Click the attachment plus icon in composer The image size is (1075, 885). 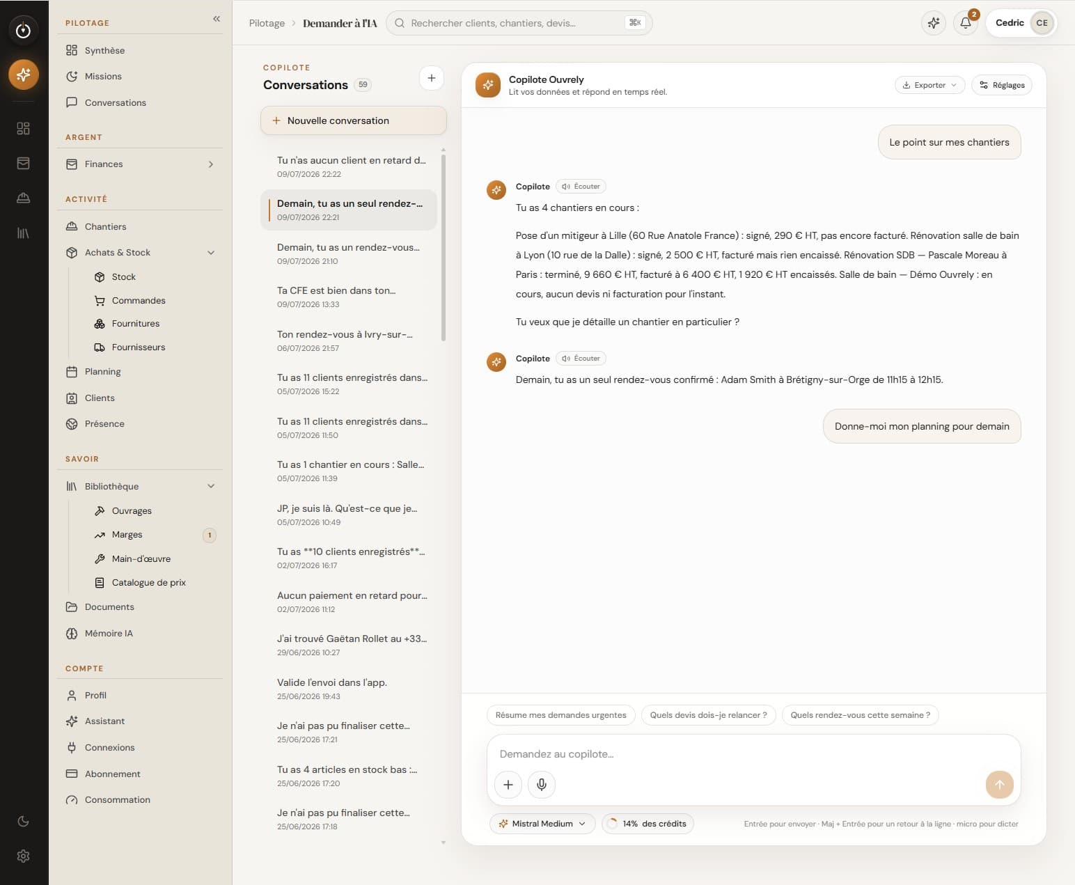[508, 785]
